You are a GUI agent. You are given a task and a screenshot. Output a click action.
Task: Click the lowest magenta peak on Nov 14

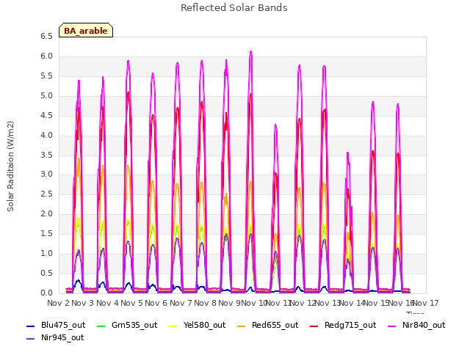tap(347, 153)
